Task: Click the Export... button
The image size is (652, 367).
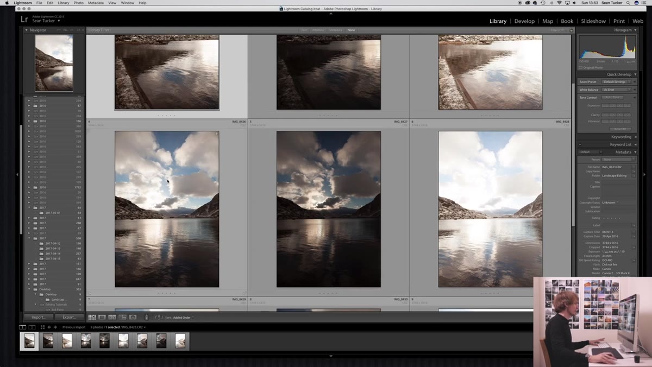Action: (69, 317)
